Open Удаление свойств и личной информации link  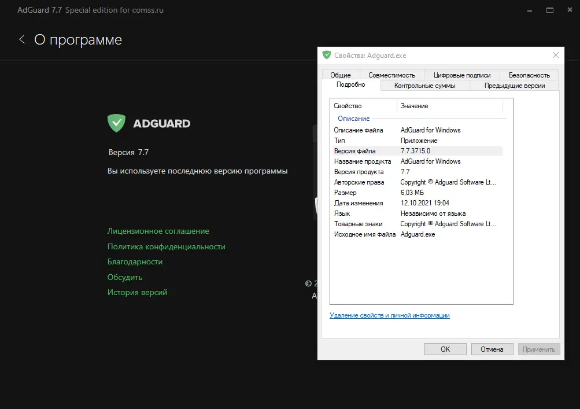[x=389, y=315]
